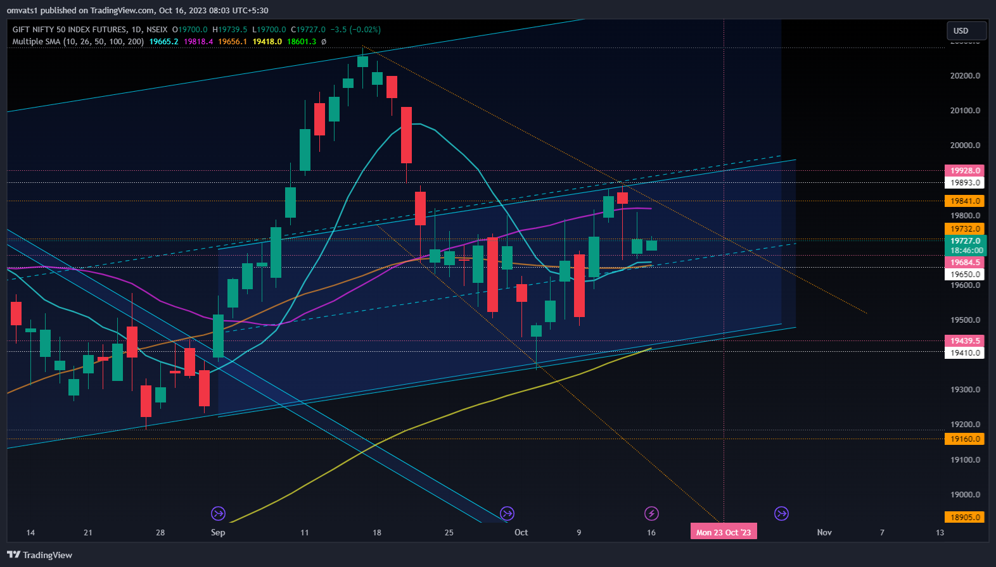Click the 19500.0 price axis label
Screen dimensions: 996x567
pyautogui.click(x=965, y=320)
